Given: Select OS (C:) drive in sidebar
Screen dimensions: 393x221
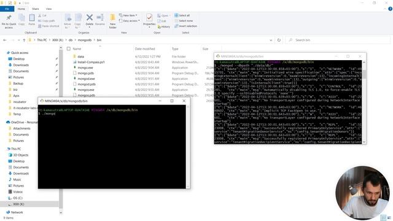Looking at the screenshot, I should click(x=18, y=198).
